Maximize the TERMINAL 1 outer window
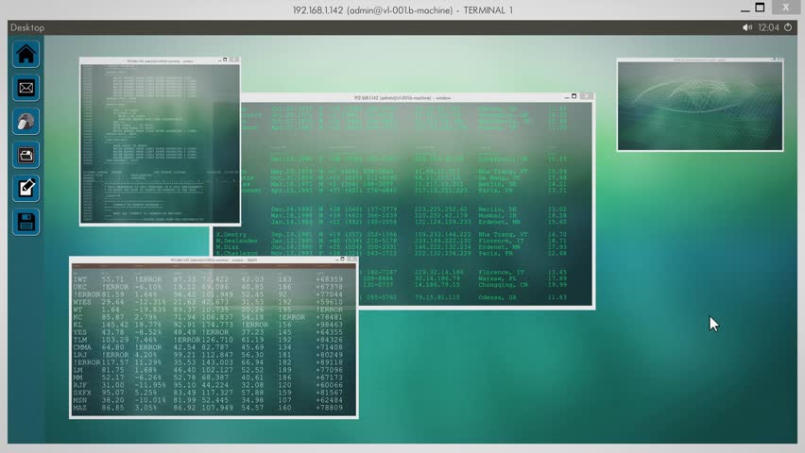The image size is (805, 453). click(x=760, y=8)
